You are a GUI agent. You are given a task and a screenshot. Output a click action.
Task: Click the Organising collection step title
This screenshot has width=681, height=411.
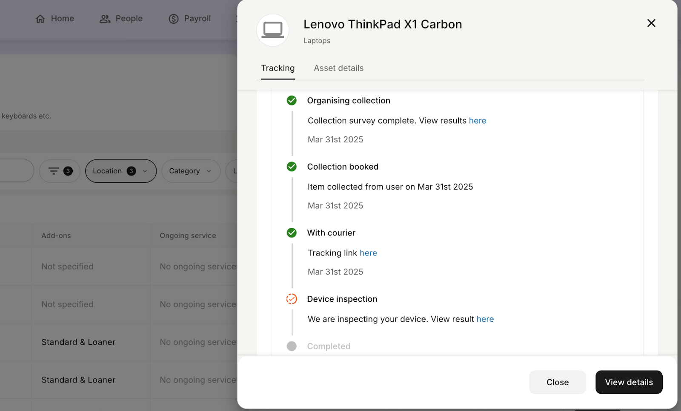click(349, 101)
